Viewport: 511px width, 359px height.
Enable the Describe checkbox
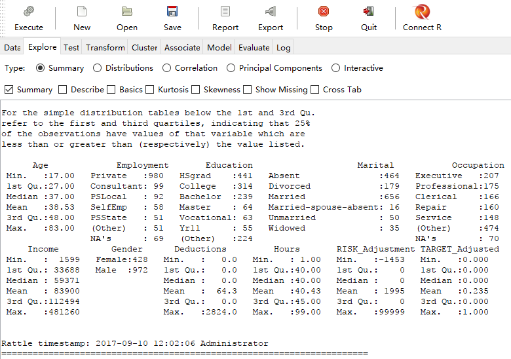pos(63,90)
